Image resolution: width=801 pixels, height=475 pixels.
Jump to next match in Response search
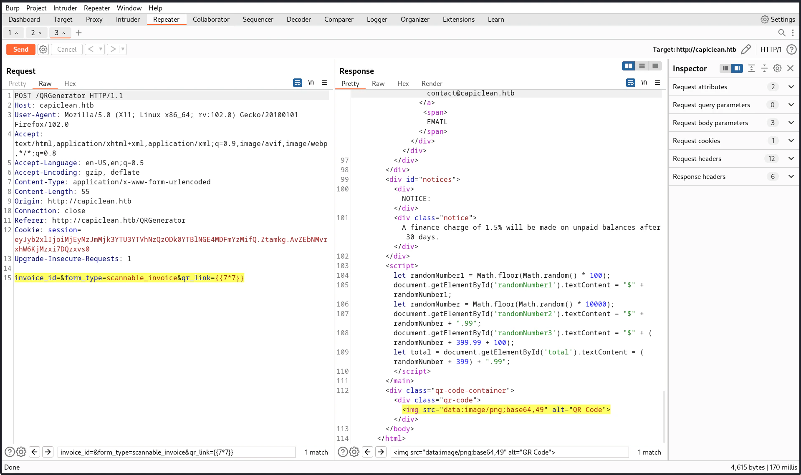[x=381, y=452]
